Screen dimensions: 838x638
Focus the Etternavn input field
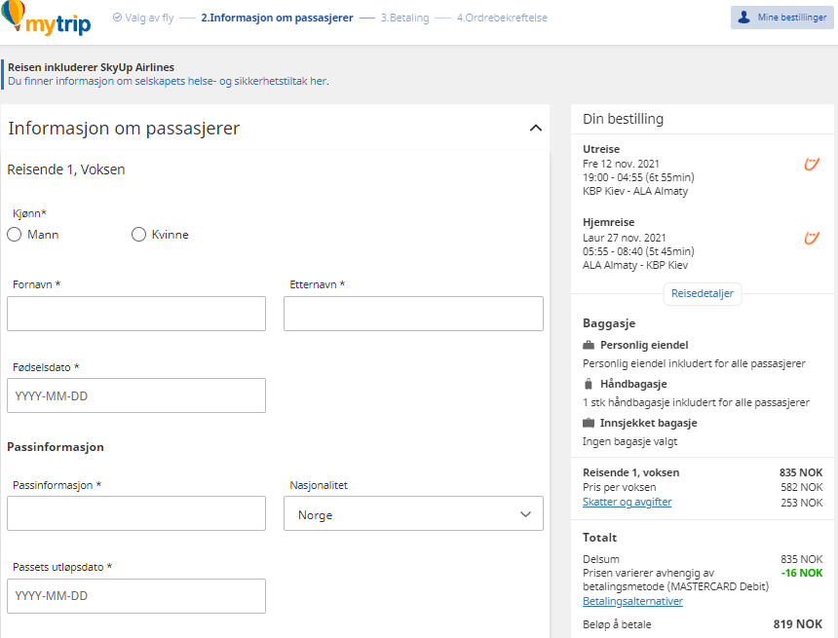[413, 314]
